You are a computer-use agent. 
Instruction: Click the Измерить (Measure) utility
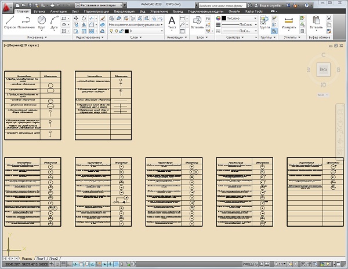[x=288, y=21]
